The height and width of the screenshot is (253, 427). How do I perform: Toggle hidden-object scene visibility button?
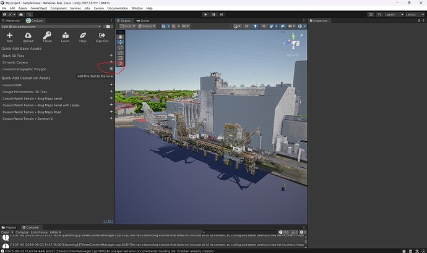pyautogui.click(x=283, y=27)
